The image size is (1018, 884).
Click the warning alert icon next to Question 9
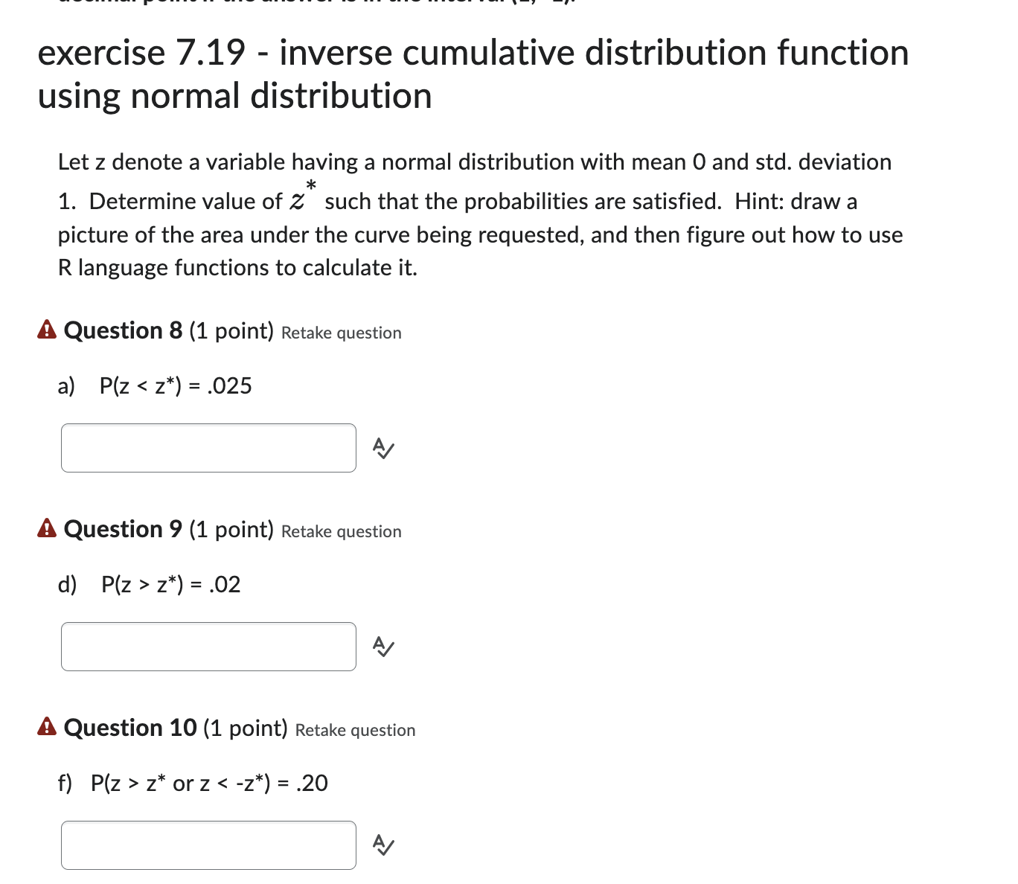click(46, 528)
